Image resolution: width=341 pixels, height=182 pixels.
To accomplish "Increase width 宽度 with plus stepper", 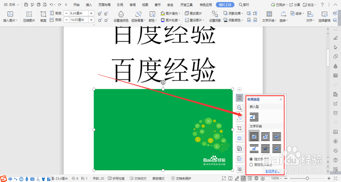I will click(91, 20).
